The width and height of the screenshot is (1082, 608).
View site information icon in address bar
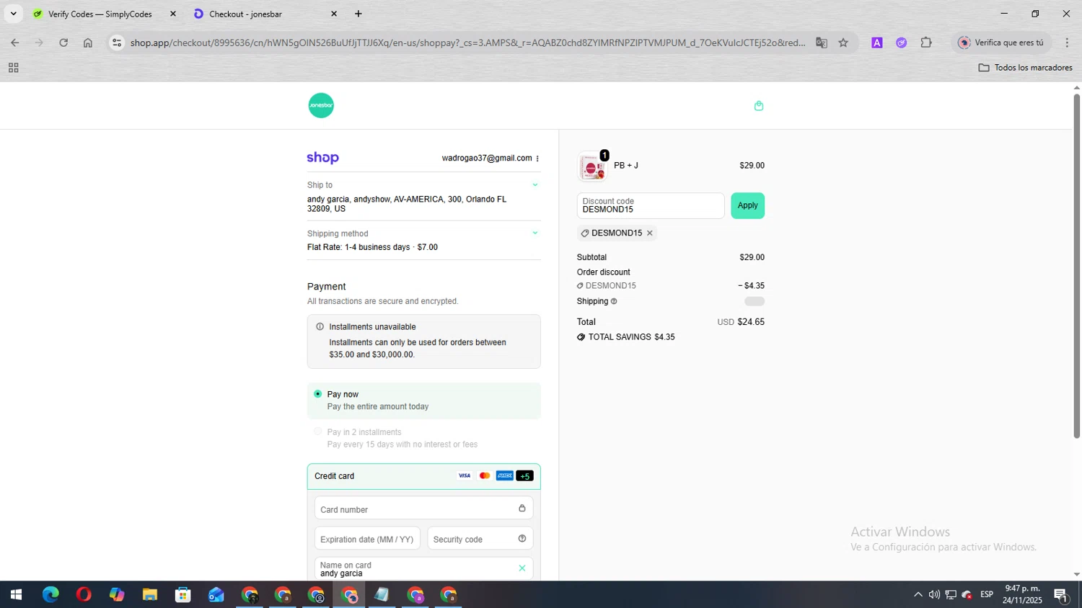117,43
